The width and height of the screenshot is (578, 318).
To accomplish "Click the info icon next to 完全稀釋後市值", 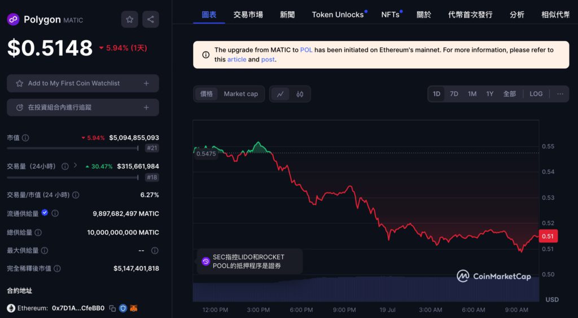I will (x=58, y=269).
